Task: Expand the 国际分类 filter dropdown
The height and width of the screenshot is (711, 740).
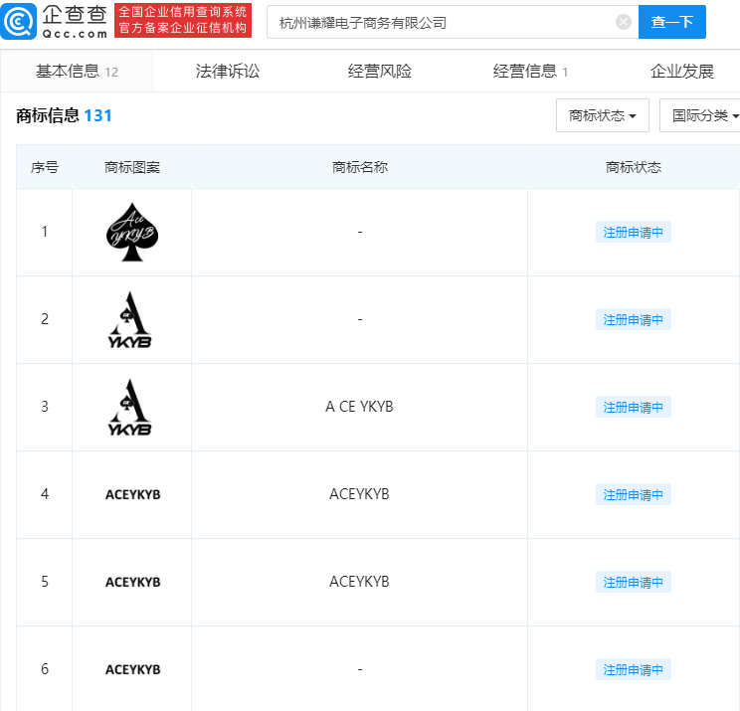Action: point(700,115)
